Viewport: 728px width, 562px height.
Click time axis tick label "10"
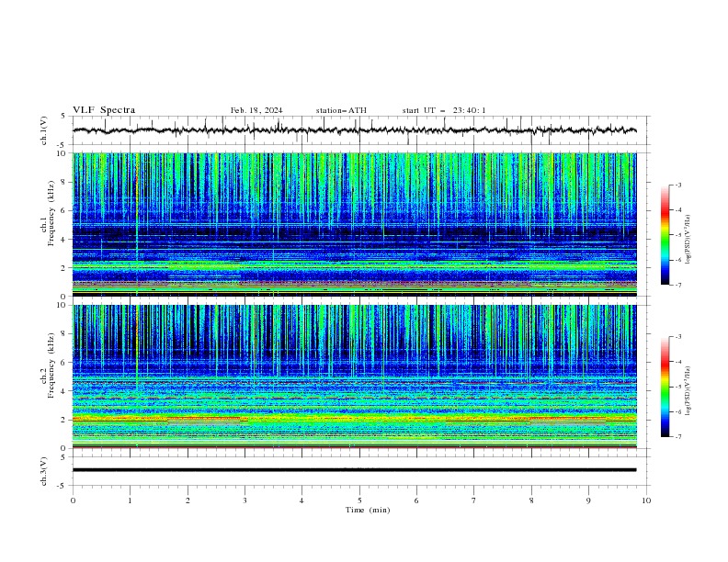tap(646, 500)
